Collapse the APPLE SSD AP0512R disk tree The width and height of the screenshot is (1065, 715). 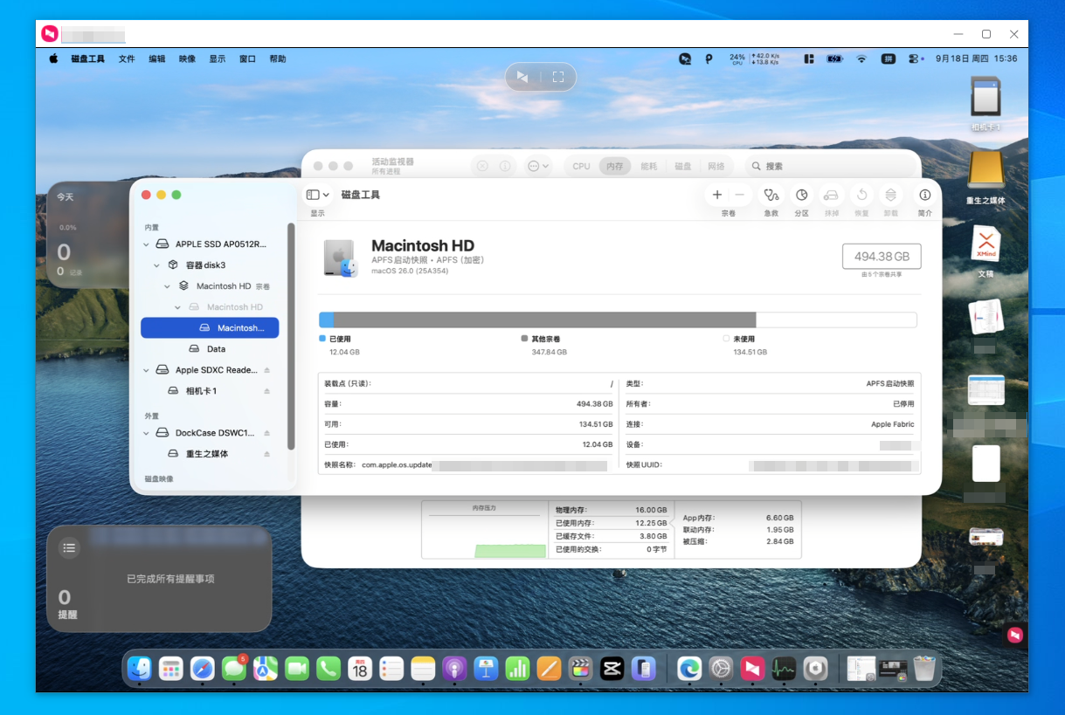click(x=147, y=244)
